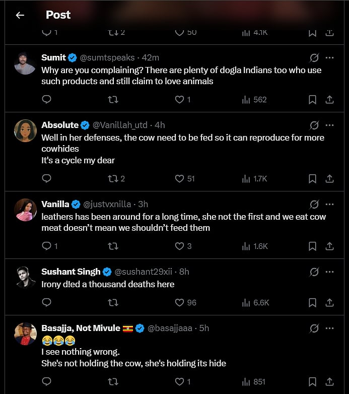Viewport: 349px width, 394px height.
Task: Click Basajja's profile picture
Action: tap(25, 334)
